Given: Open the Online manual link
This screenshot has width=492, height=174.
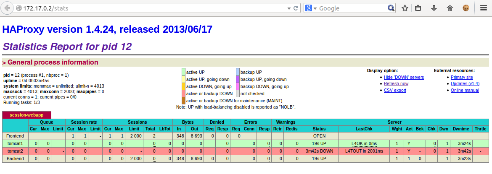Looking at the screenshot, I should tap(465, 90).
